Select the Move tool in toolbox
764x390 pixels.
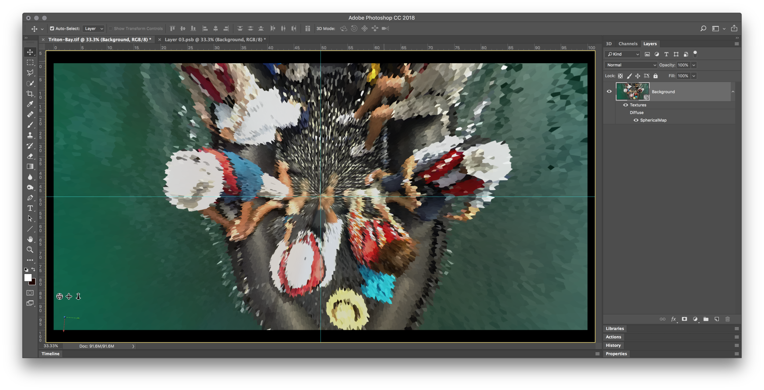[30, 52]
